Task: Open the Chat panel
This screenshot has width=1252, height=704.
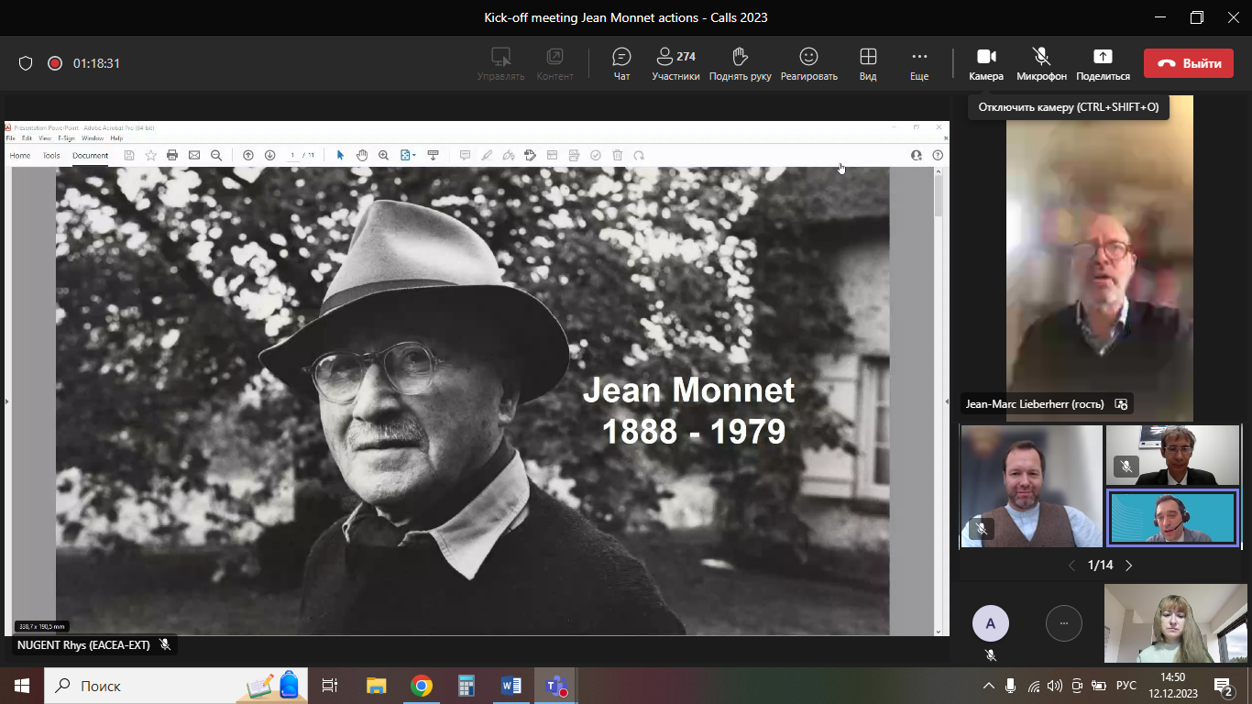Action: [621, 63]
